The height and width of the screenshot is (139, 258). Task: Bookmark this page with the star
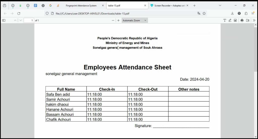click(204, 14)
